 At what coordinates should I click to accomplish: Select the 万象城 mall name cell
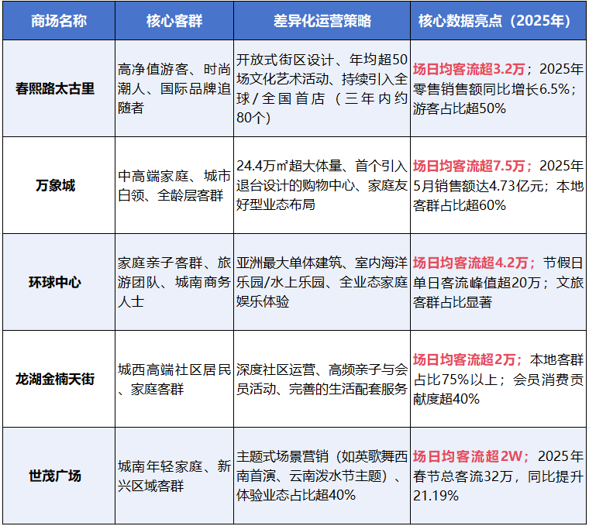tap(59, 185)
